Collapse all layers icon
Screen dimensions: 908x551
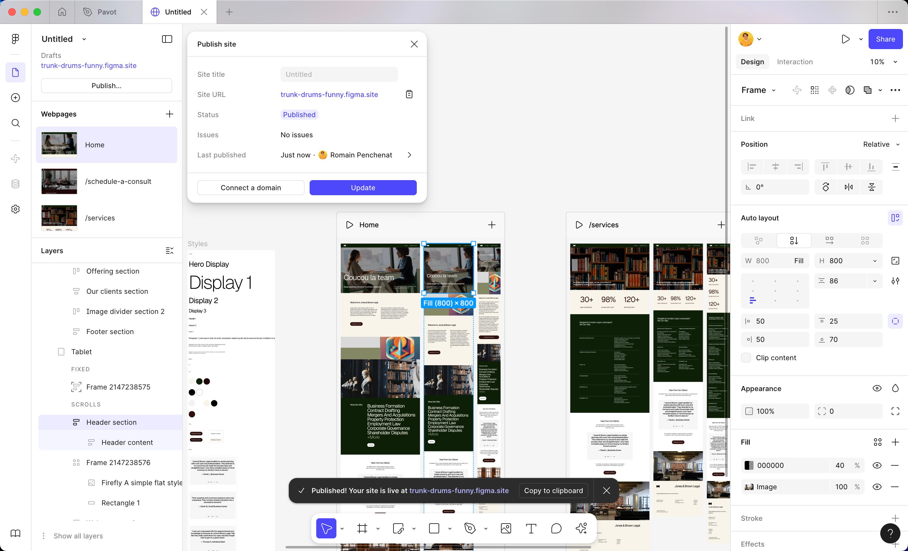pos(170,251)
